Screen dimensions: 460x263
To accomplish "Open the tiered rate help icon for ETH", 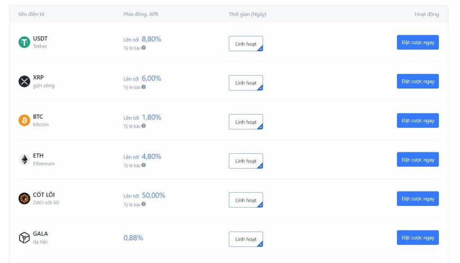I will click(x=143, y=165).
